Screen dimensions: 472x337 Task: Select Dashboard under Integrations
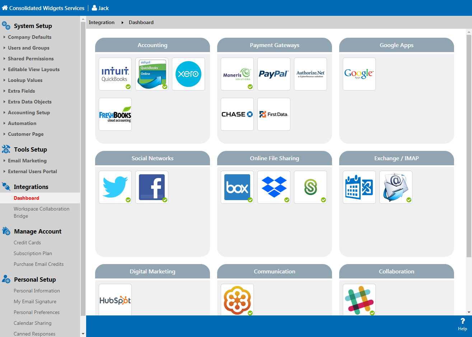(x=26, y=198)
